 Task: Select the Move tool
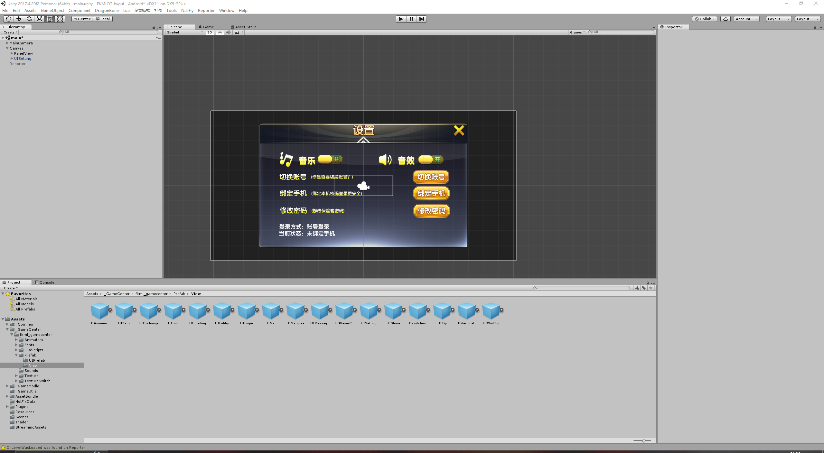tap(19, 19)
